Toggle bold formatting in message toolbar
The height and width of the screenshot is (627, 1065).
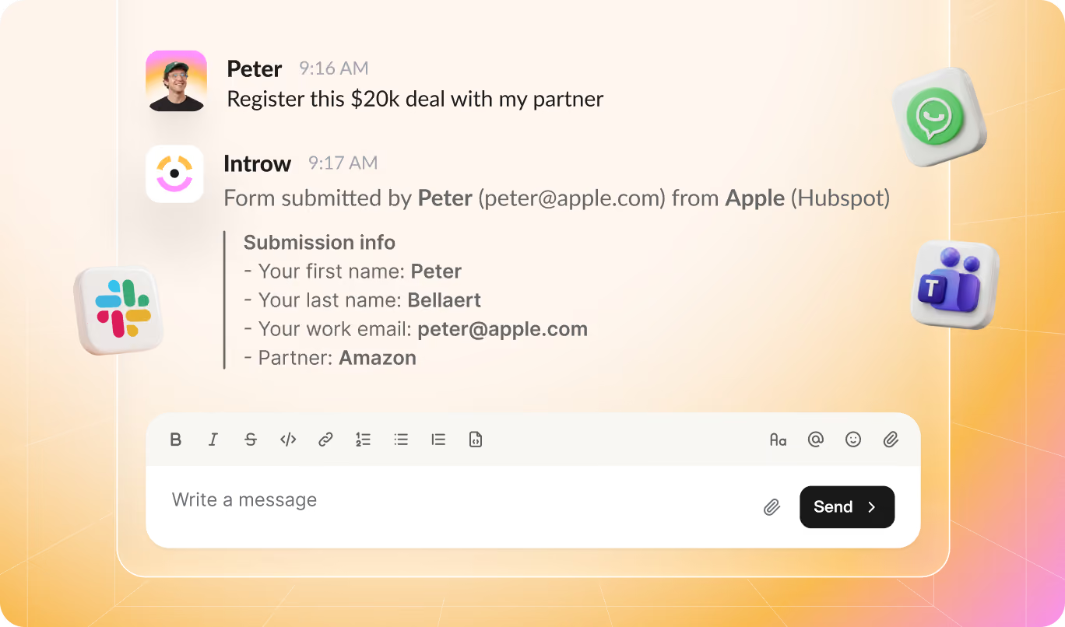pyautogui.click(x=176, y=440)
